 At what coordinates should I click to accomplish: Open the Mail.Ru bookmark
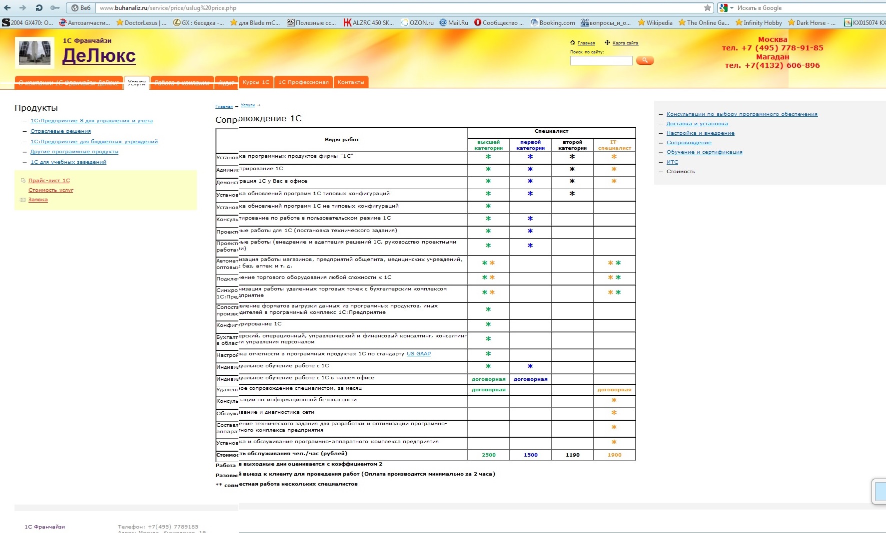(x=454, y=22)
